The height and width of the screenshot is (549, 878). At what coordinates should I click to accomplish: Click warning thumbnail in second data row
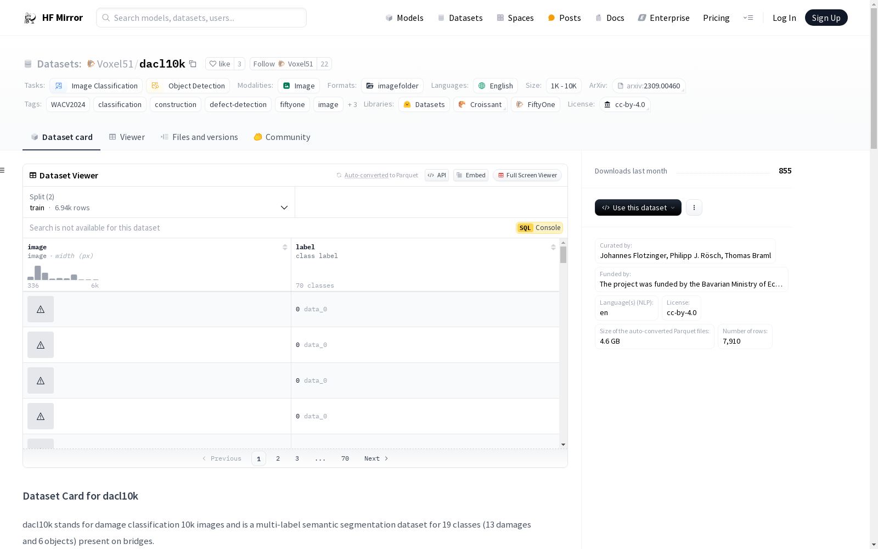[41, 345]
